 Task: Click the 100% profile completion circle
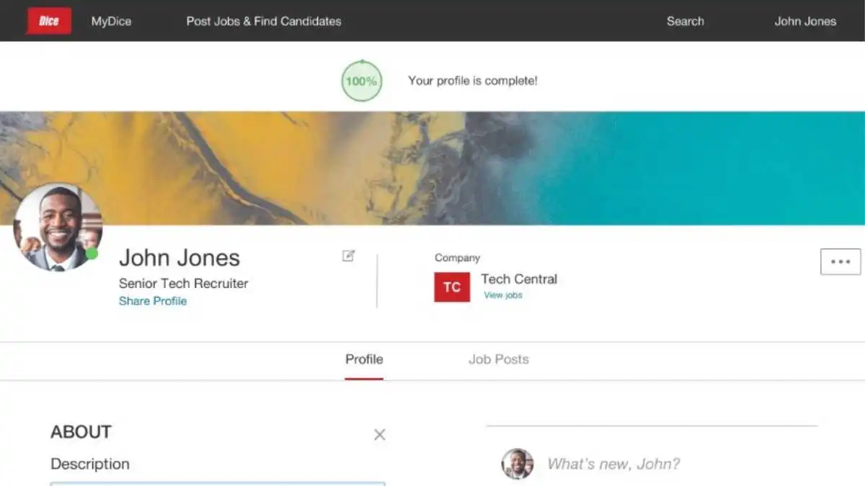coord(361,81)
